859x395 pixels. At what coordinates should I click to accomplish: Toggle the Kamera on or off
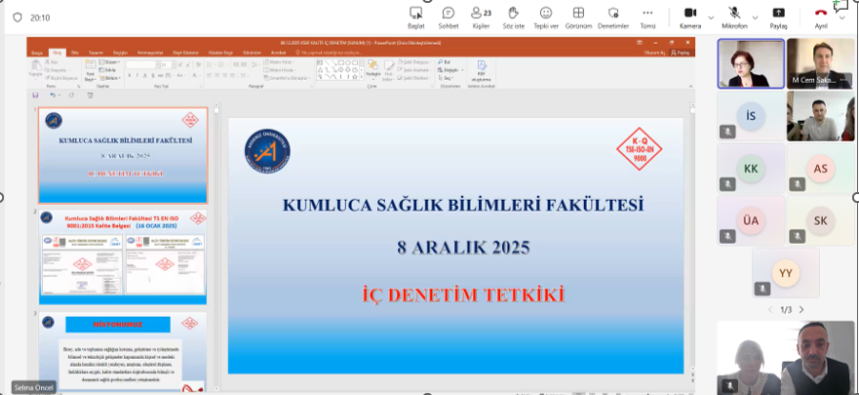click(x=689, y=17)
